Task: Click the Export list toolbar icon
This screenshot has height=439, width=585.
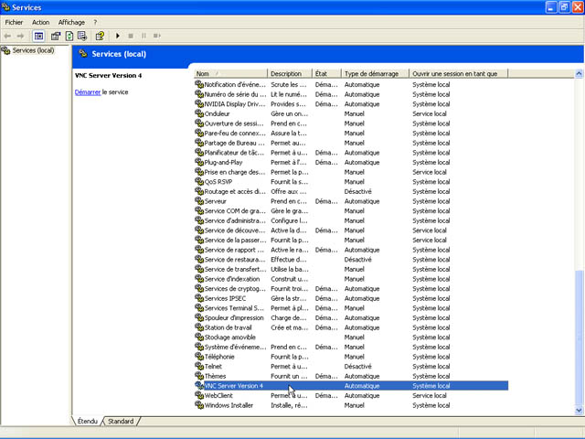Action: (82, 36)
